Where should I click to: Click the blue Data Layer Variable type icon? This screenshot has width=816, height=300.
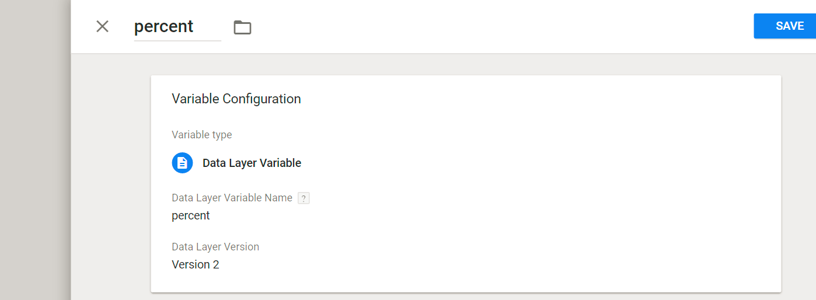(x=182, y=163)
